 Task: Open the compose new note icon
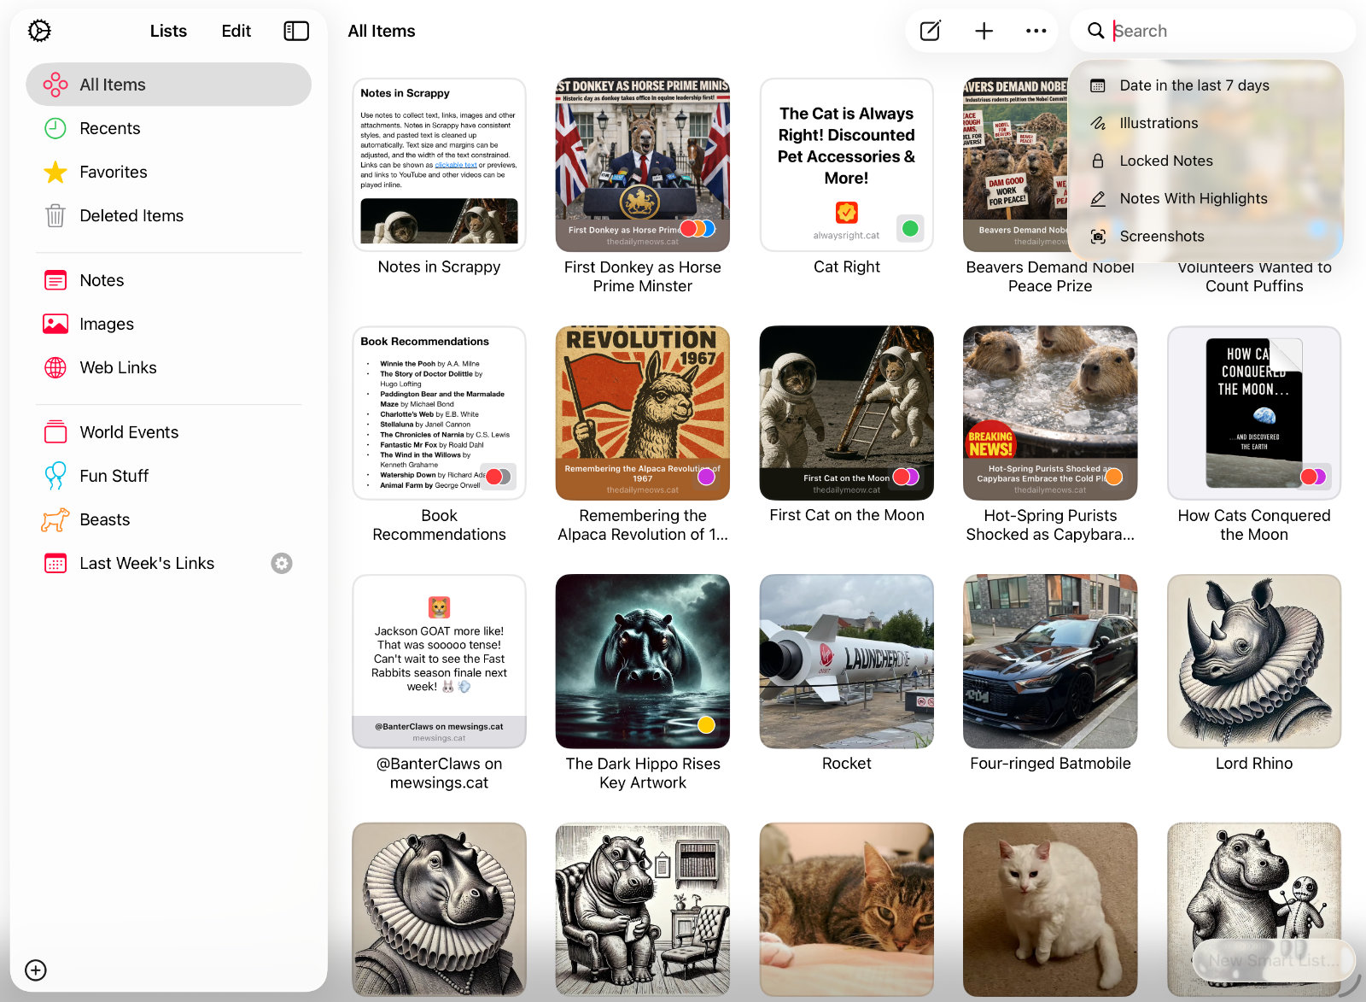point(930,30)
